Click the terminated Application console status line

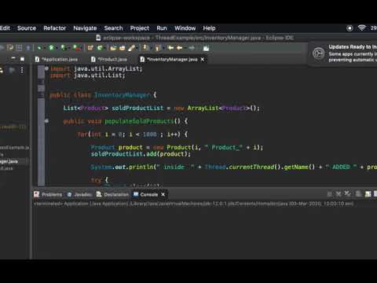193,204
